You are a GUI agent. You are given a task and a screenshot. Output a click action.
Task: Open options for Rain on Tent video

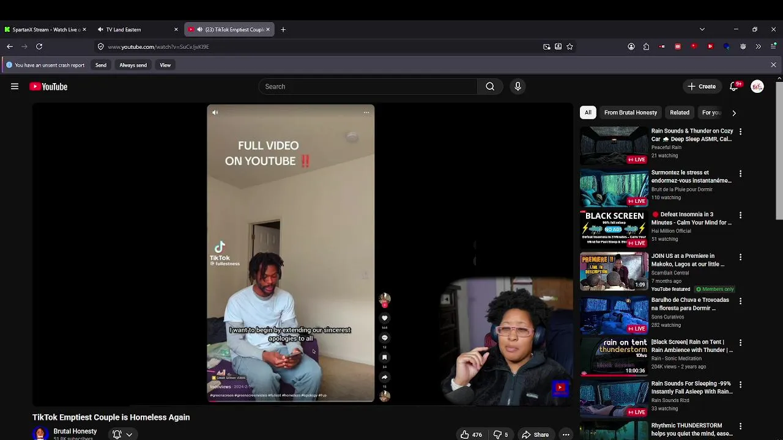pos(740,343)
